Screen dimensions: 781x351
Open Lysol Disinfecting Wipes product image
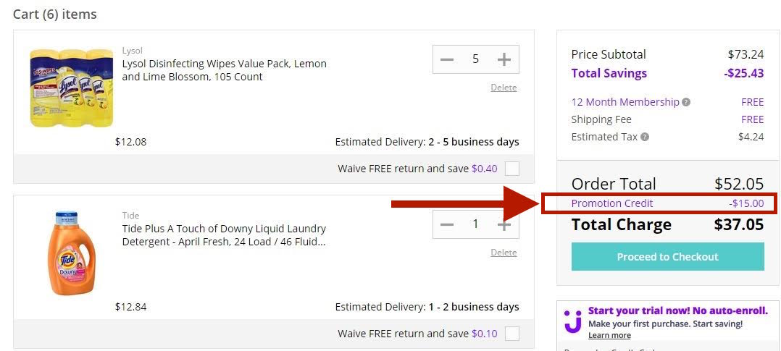pyautogui.click(x=71, y=88)
